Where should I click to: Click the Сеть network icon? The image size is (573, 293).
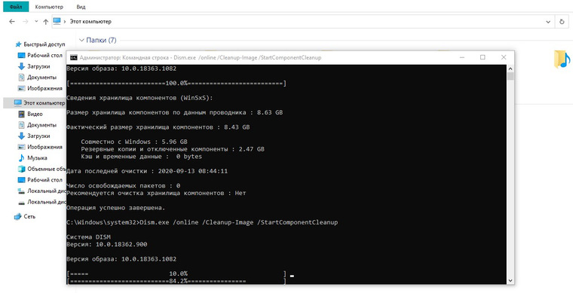point(17,216)
